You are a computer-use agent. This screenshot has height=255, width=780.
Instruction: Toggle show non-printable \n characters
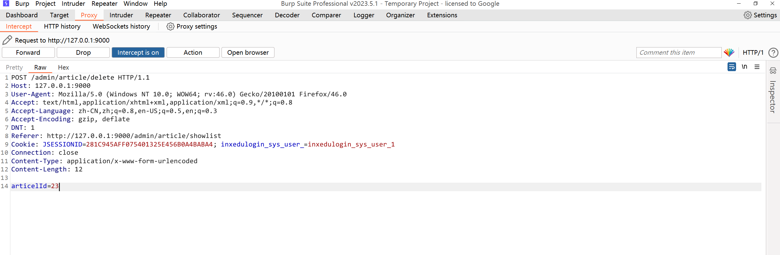pyautogui.click(x=745, y=67)
